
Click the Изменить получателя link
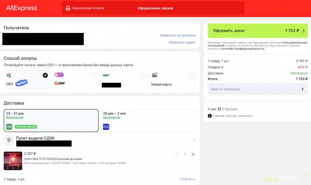click(177, 35)
